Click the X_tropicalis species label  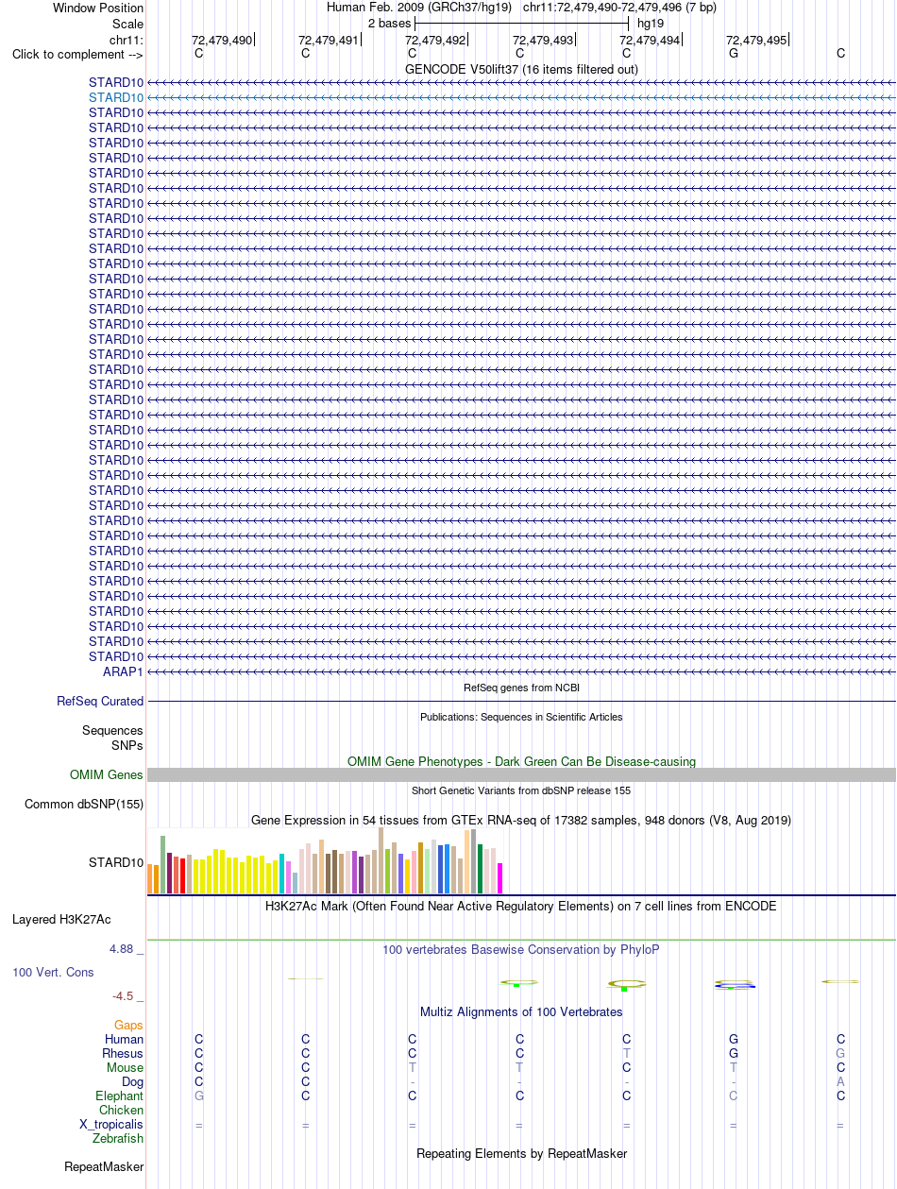tap(111, 1125)
